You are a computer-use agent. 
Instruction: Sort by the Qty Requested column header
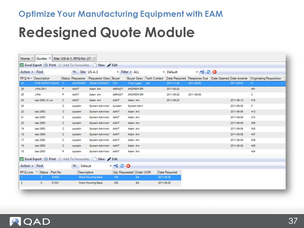(x=123, y=172)
